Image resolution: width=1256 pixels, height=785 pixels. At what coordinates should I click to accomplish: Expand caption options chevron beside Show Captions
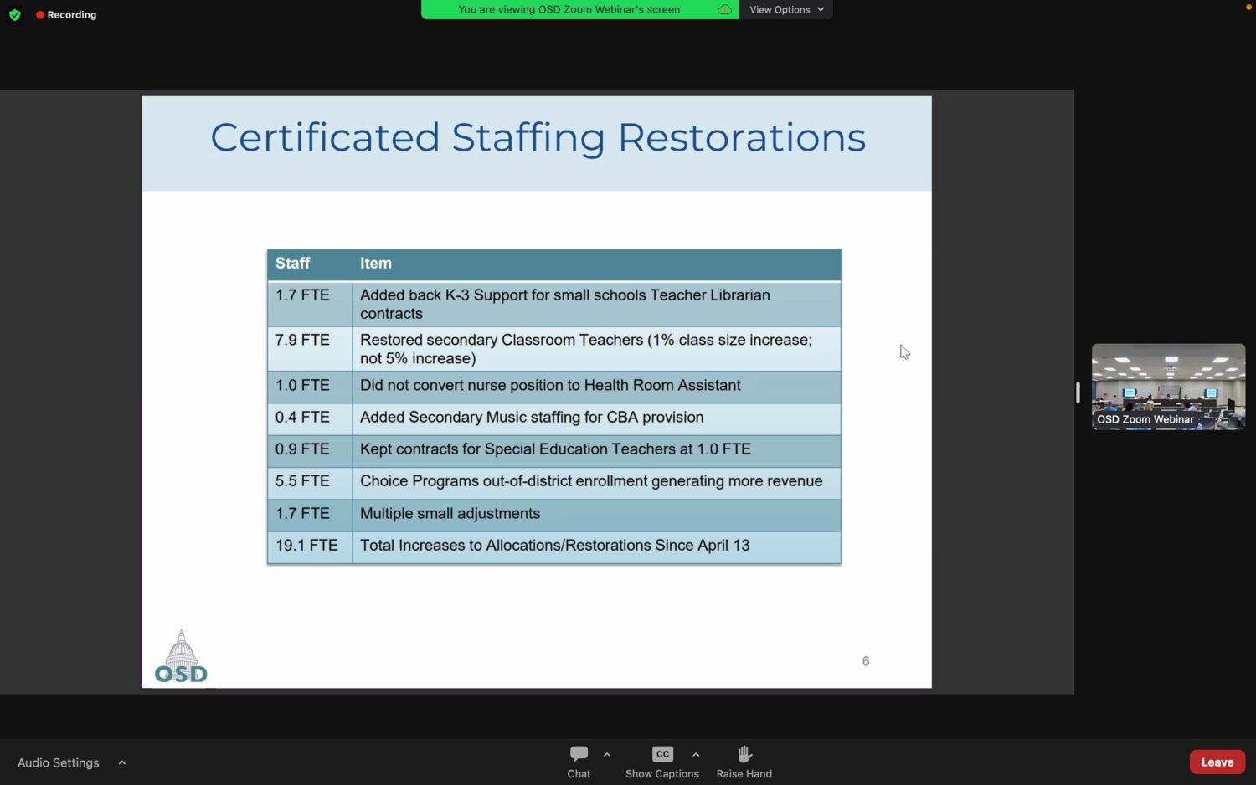point(696,754)
